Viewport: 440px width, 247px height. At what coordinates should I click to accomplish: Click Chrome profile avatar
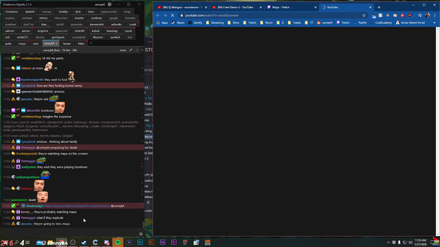pyautogui.click(x=428, y=15)
